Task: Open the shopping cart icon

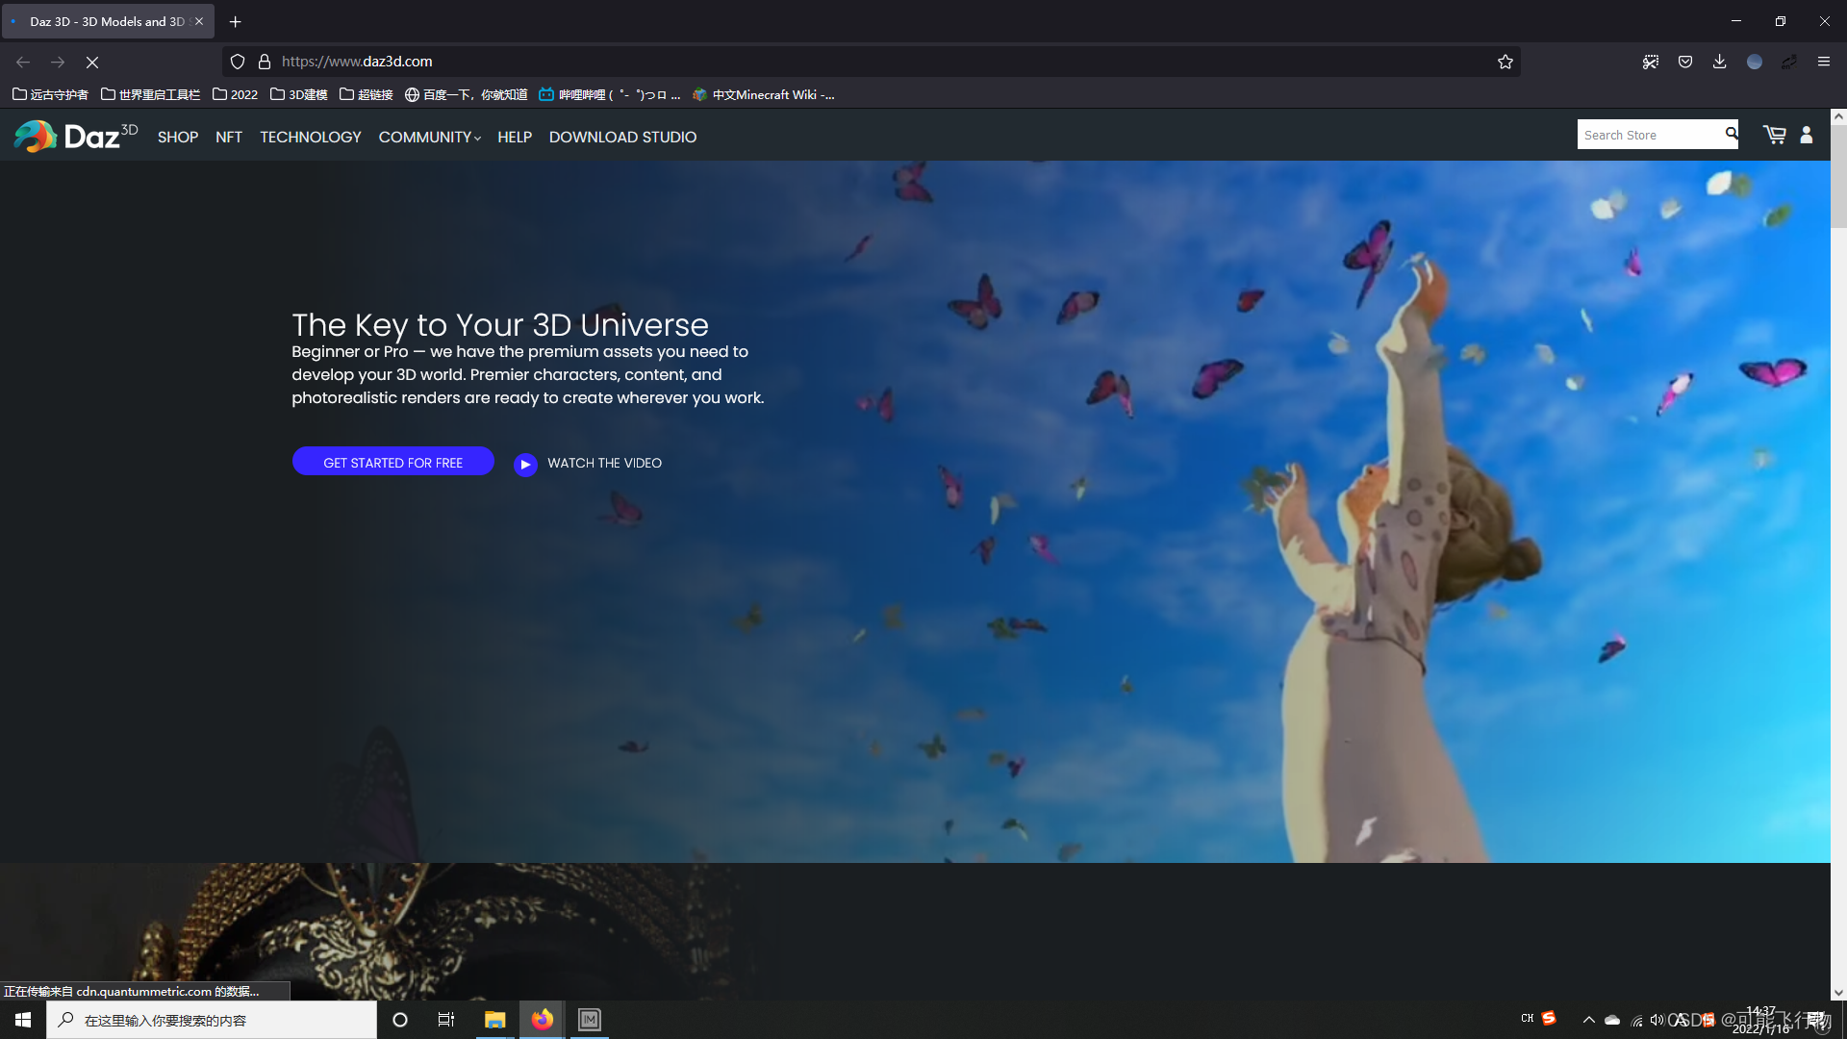Action: click(1774, 136)
